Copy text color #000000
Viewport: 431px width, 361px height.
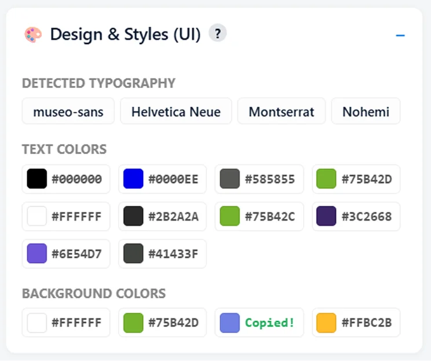66,179
